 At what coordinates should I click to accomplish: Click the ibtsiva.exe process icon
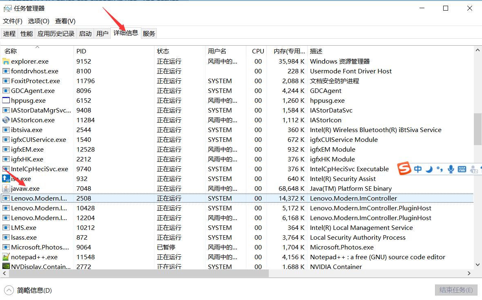(6, 130)
